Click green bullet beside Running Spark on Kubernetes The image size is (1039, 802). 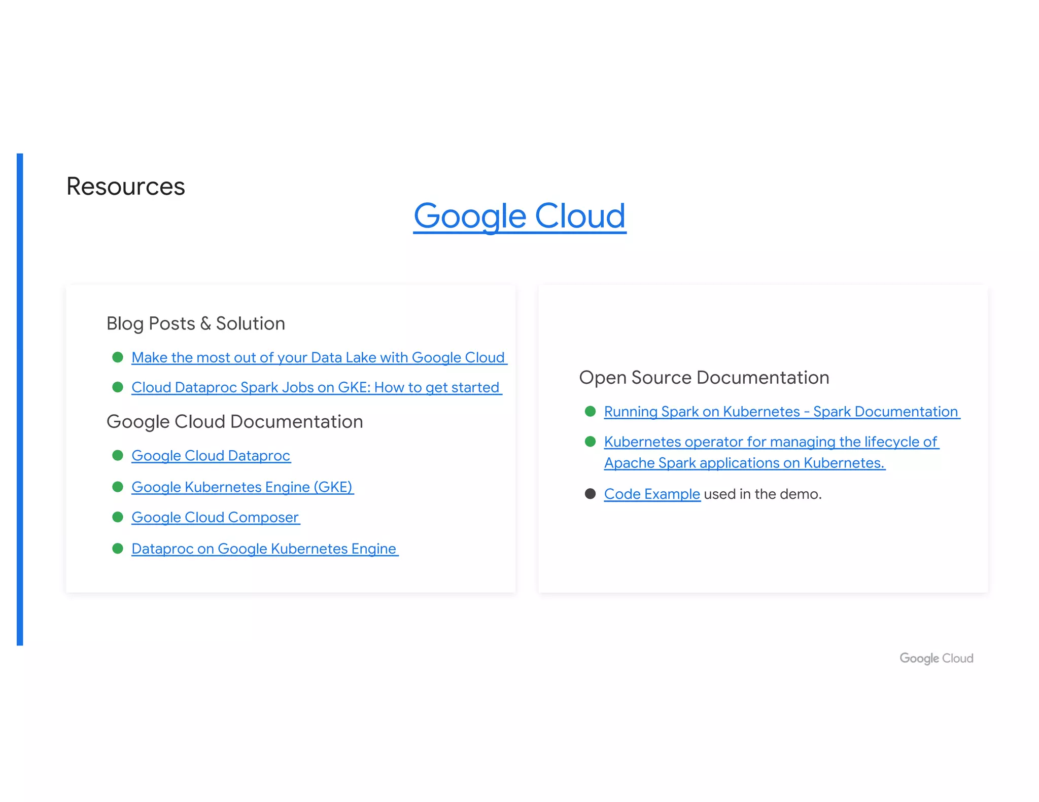pos(590,411)
